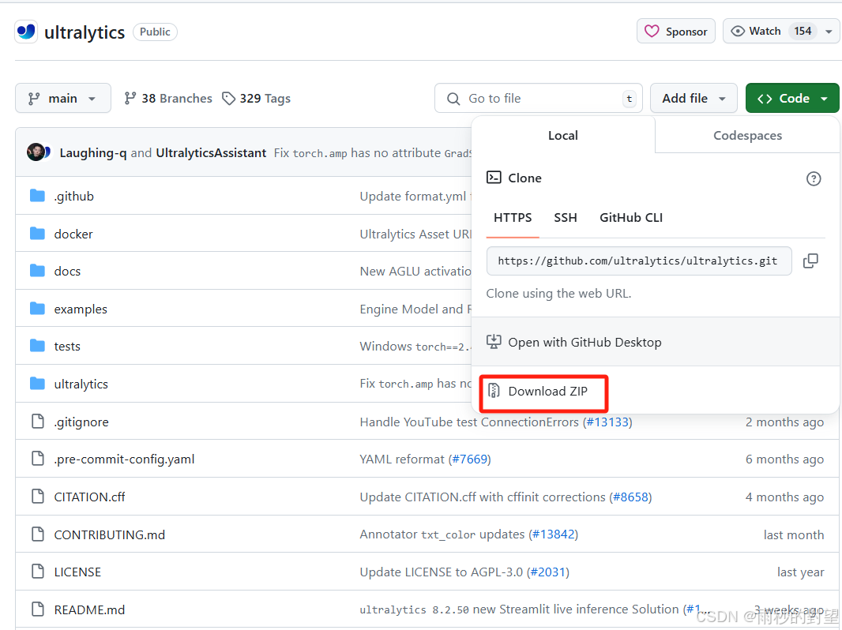
Task: Click the clone URL text field
Action: pos(638,261)
